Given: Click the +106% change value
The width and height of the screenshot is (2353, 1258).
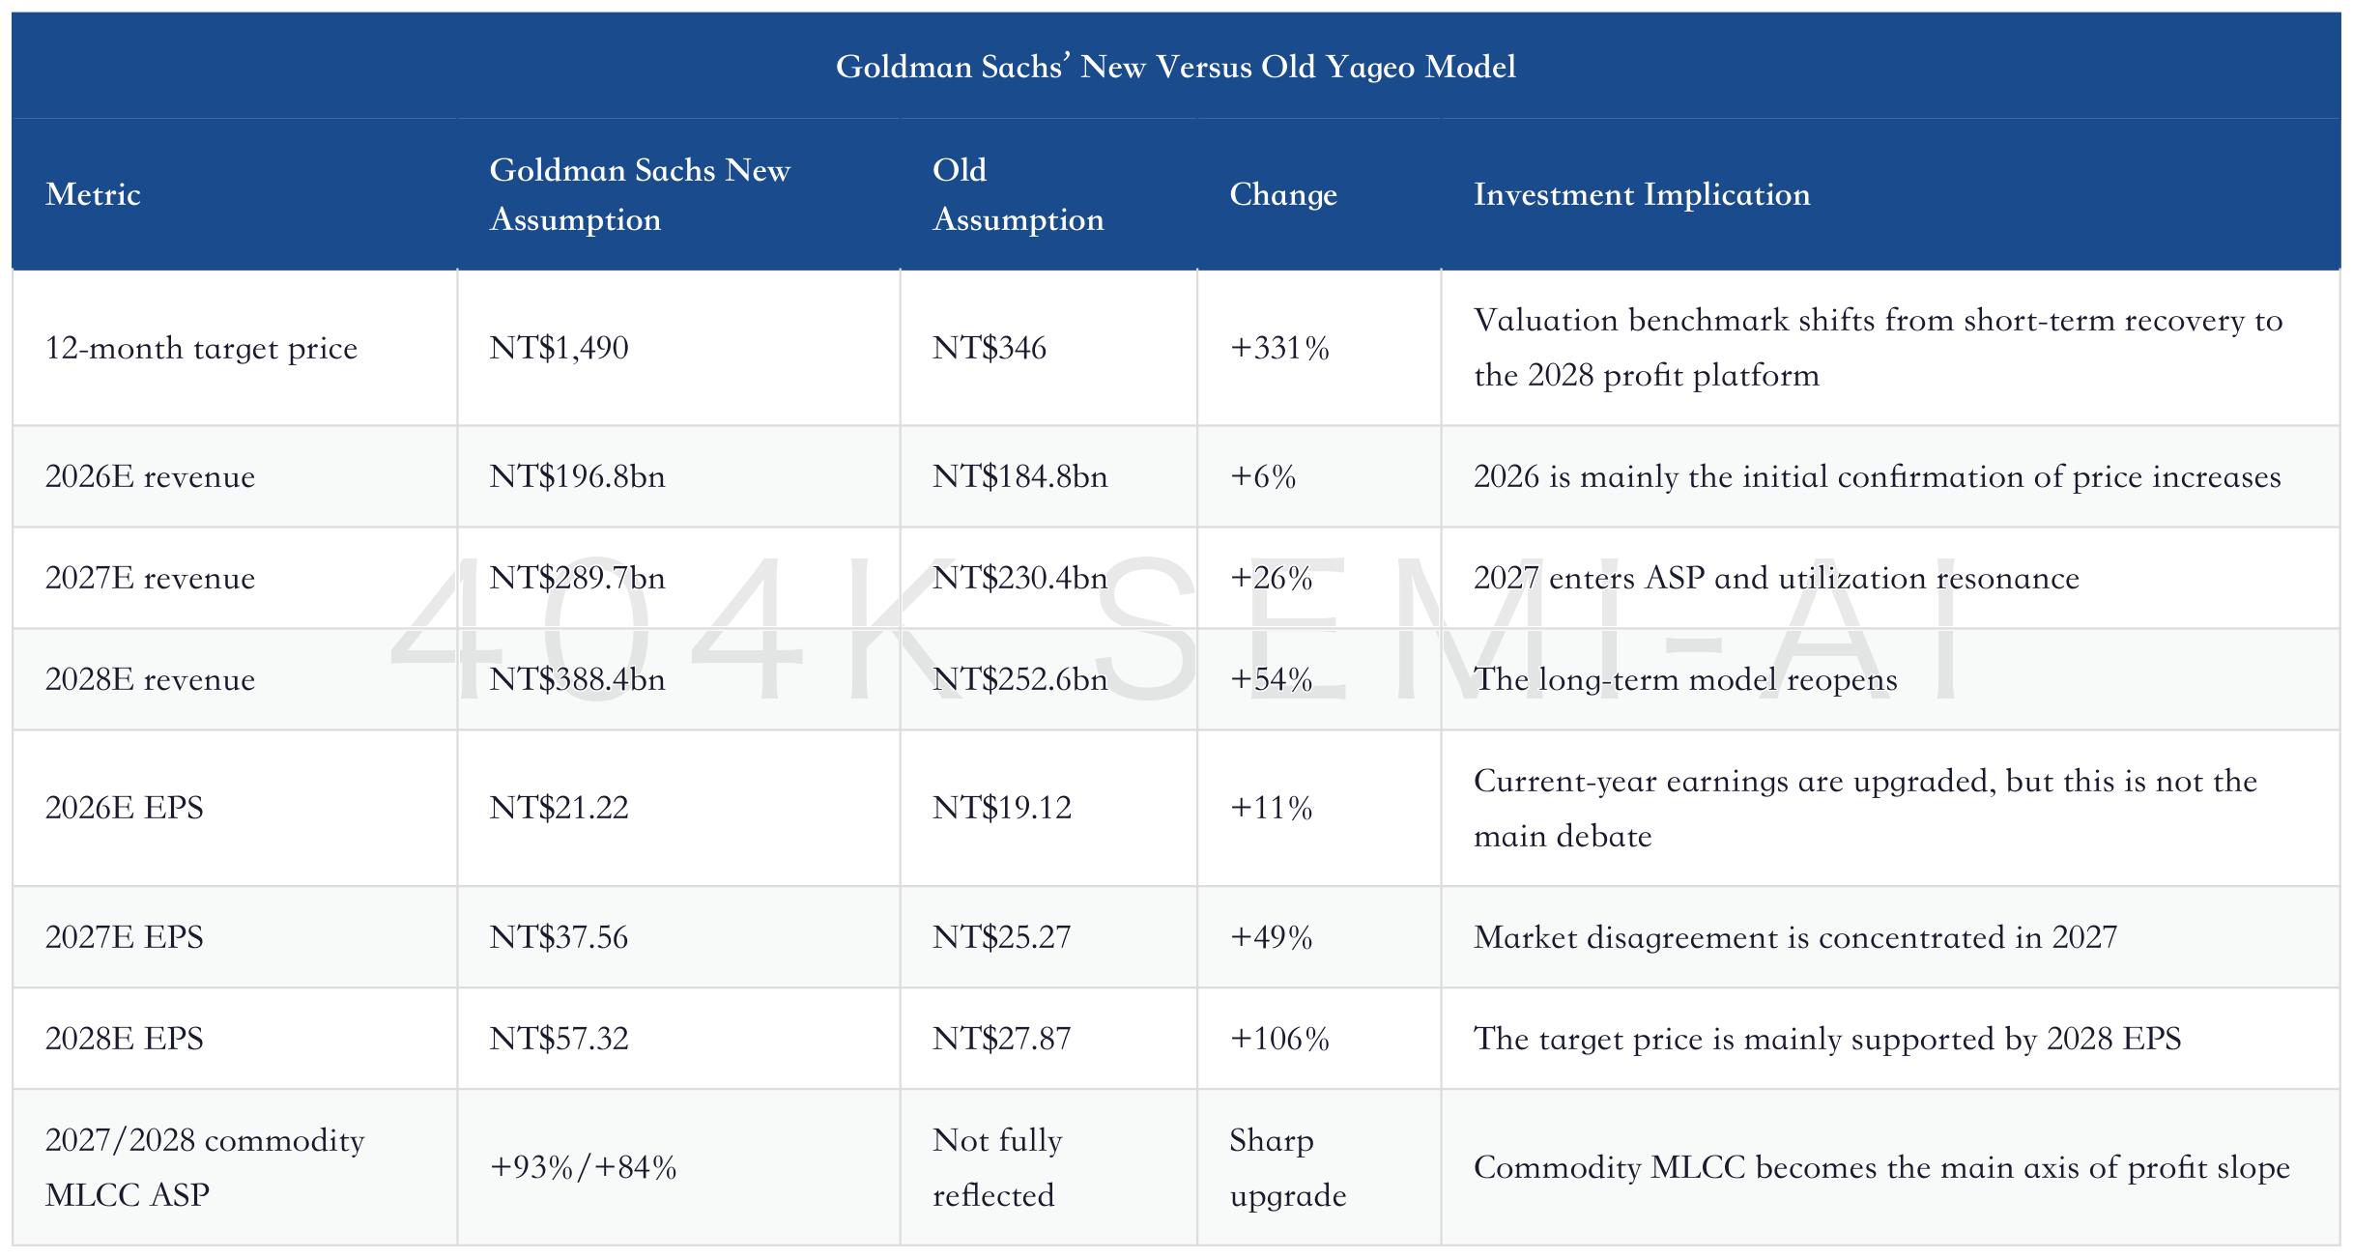Looking at the screenshot, I should [1279, 1039].
